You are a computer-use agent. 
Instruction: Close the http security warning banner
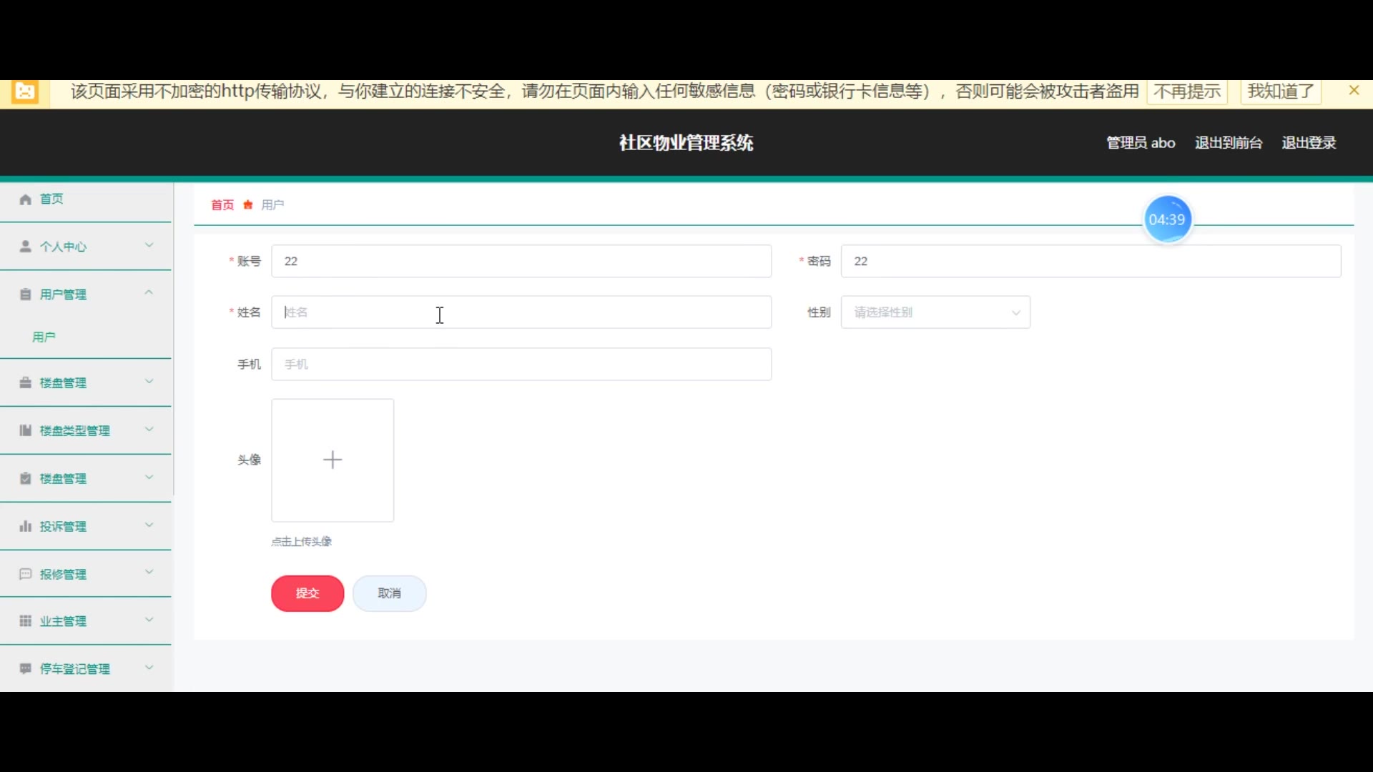pos(1353,91)
